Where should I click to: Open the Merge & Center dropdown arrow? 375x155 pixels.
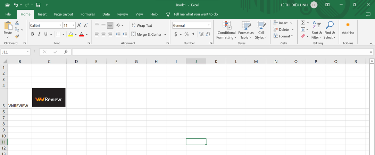tap(165, 35)
